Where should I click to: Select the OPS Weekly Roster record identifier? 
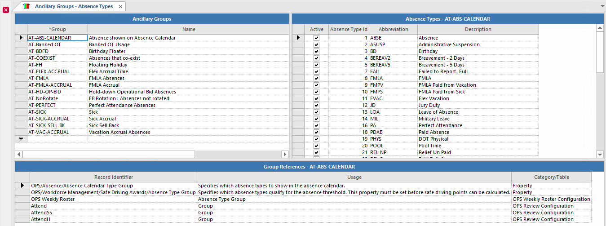(x=114, y=199)
